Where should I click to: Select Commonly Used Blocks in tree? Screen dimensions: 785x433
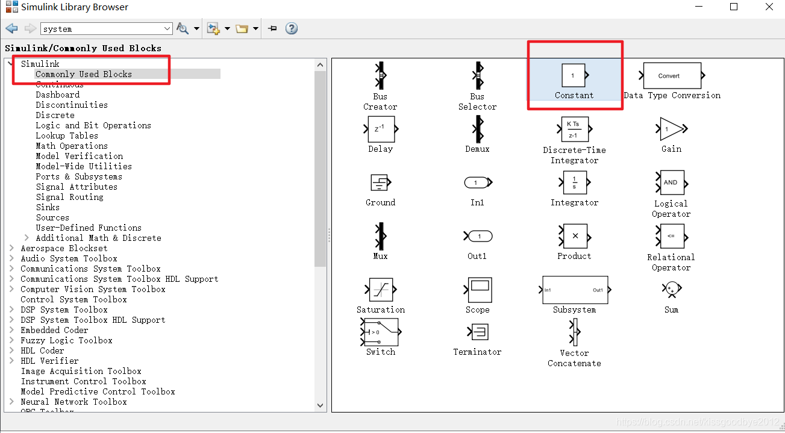click(x=84, y=74)
